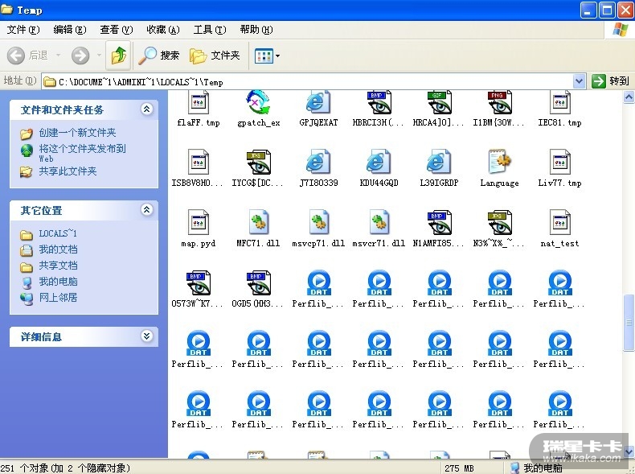This screenshot has width=635, height=474.
Task: Select the msvcp71.dll file icon
Action: [x=318, y=222]
